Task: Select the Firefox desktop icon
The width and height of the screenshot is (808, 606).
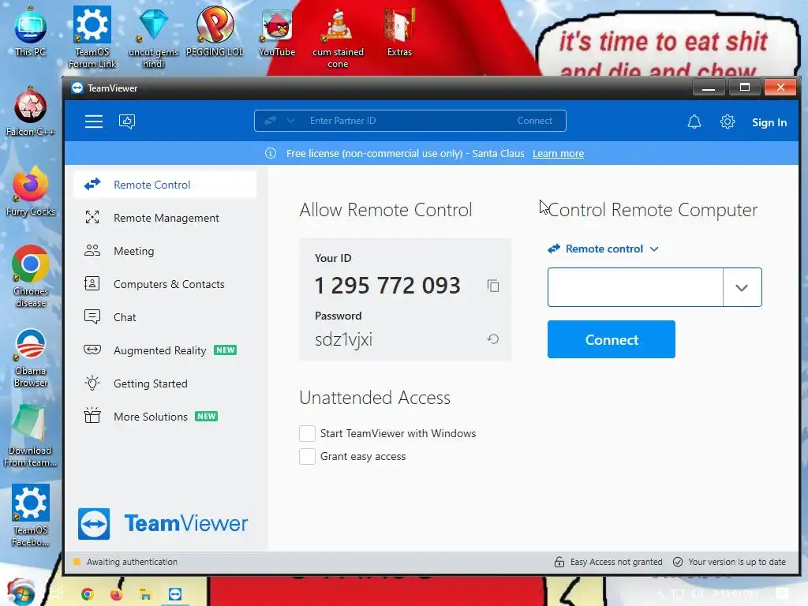Action: (31, 192)
